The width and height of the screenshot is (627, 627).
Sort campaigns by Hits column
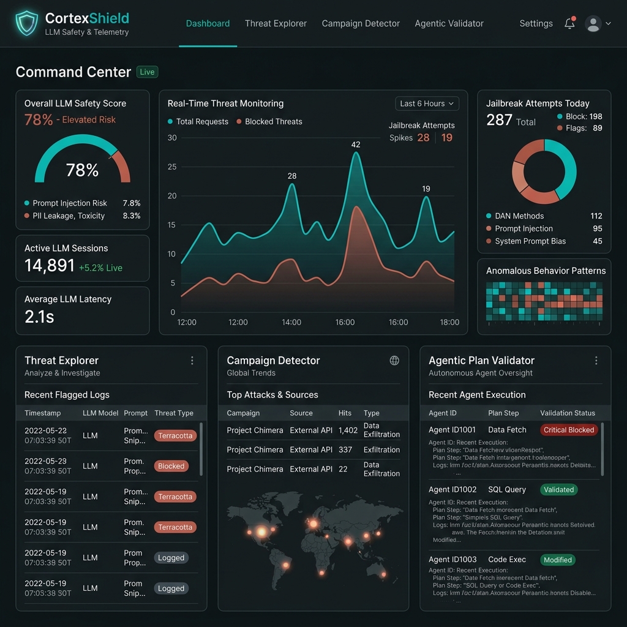click(345, 413)
